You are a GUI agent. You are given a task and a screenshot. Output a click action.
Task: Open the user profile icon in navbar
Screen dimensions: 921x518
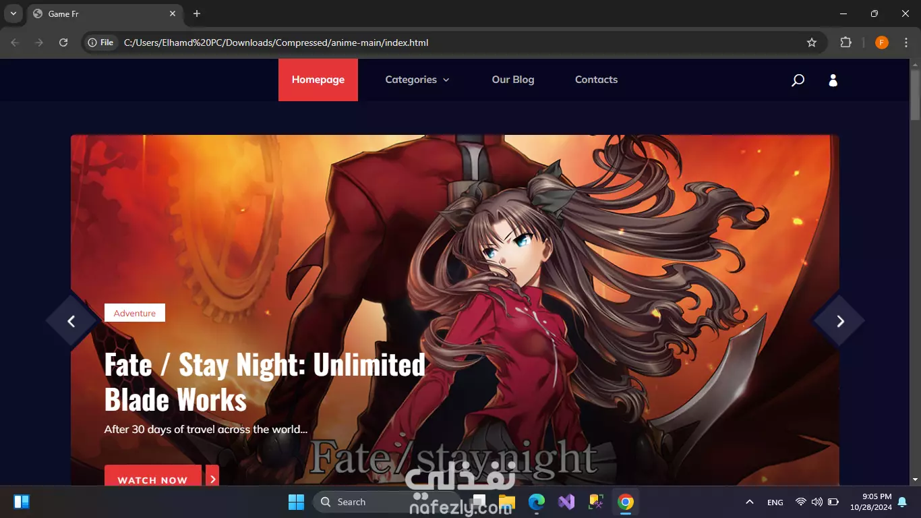click(833, 80)
